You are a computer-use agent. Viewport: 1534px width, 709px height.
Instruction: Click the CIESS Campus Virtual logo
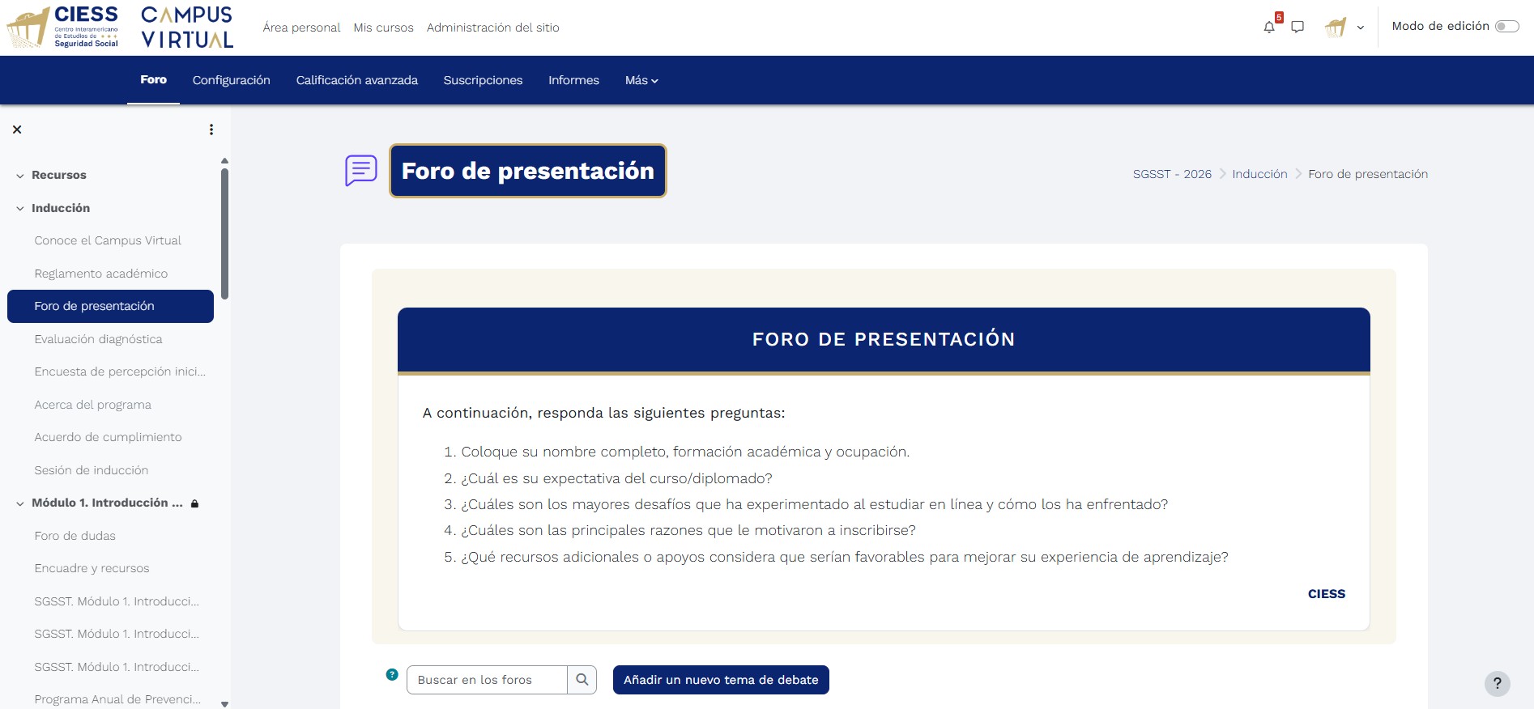pos(120,27)
